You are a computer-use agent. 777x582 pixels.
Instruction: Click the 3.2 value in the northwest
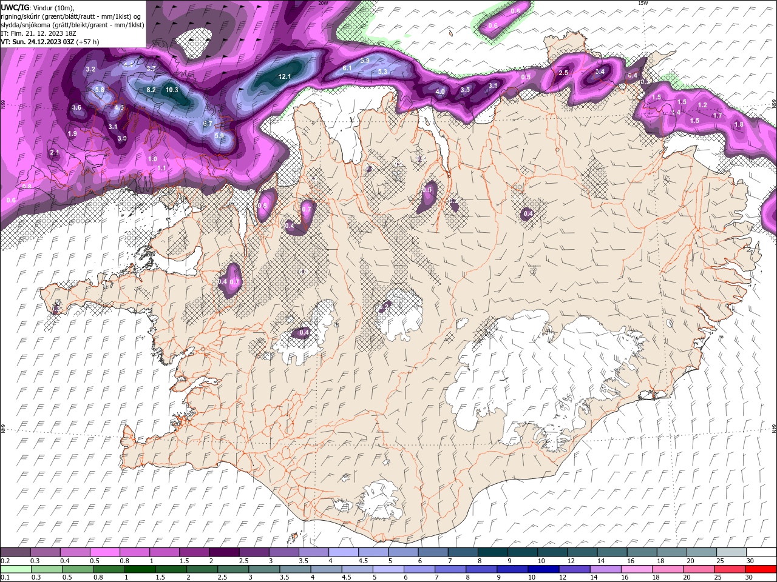coord(90,69)
